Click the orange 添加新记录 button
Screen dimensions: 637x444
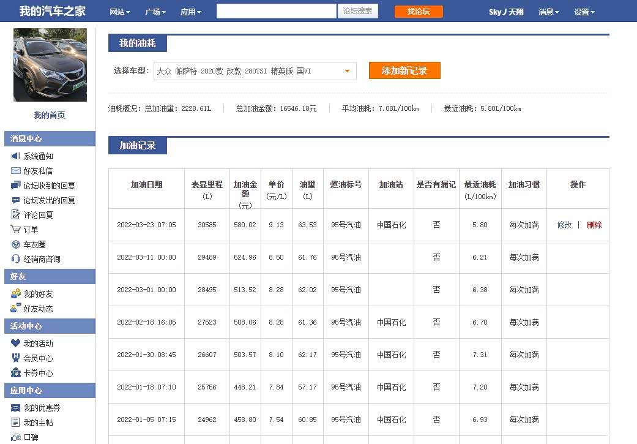(404, 70)
